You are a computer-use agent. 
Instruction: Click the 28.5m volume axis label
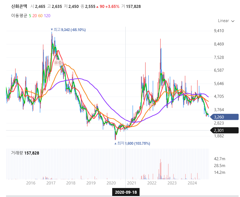point(219,166)
